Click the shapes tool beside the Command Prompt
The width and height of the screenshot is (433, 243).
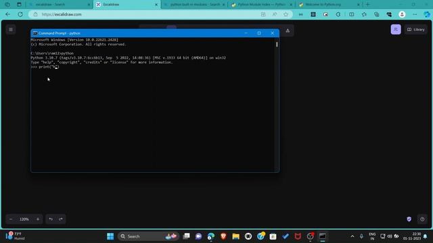pos(288,30)
